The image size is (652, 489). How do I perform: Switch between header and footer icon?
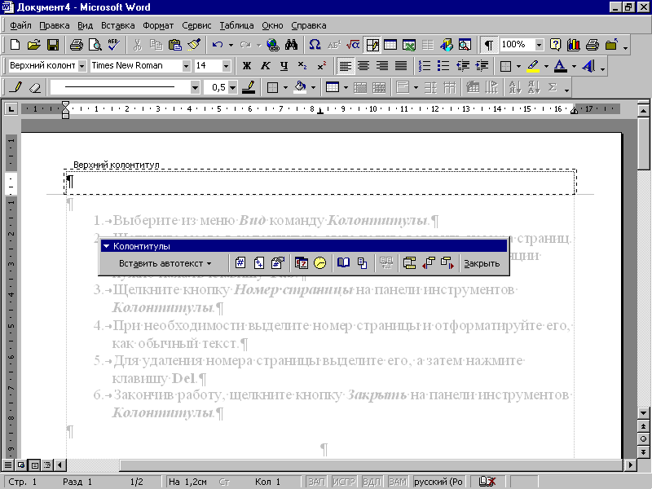tap(410, 262)
